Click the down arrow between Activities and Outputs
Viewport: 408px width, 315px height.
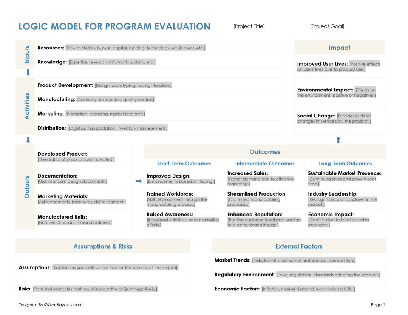click(x=28, y=140)
